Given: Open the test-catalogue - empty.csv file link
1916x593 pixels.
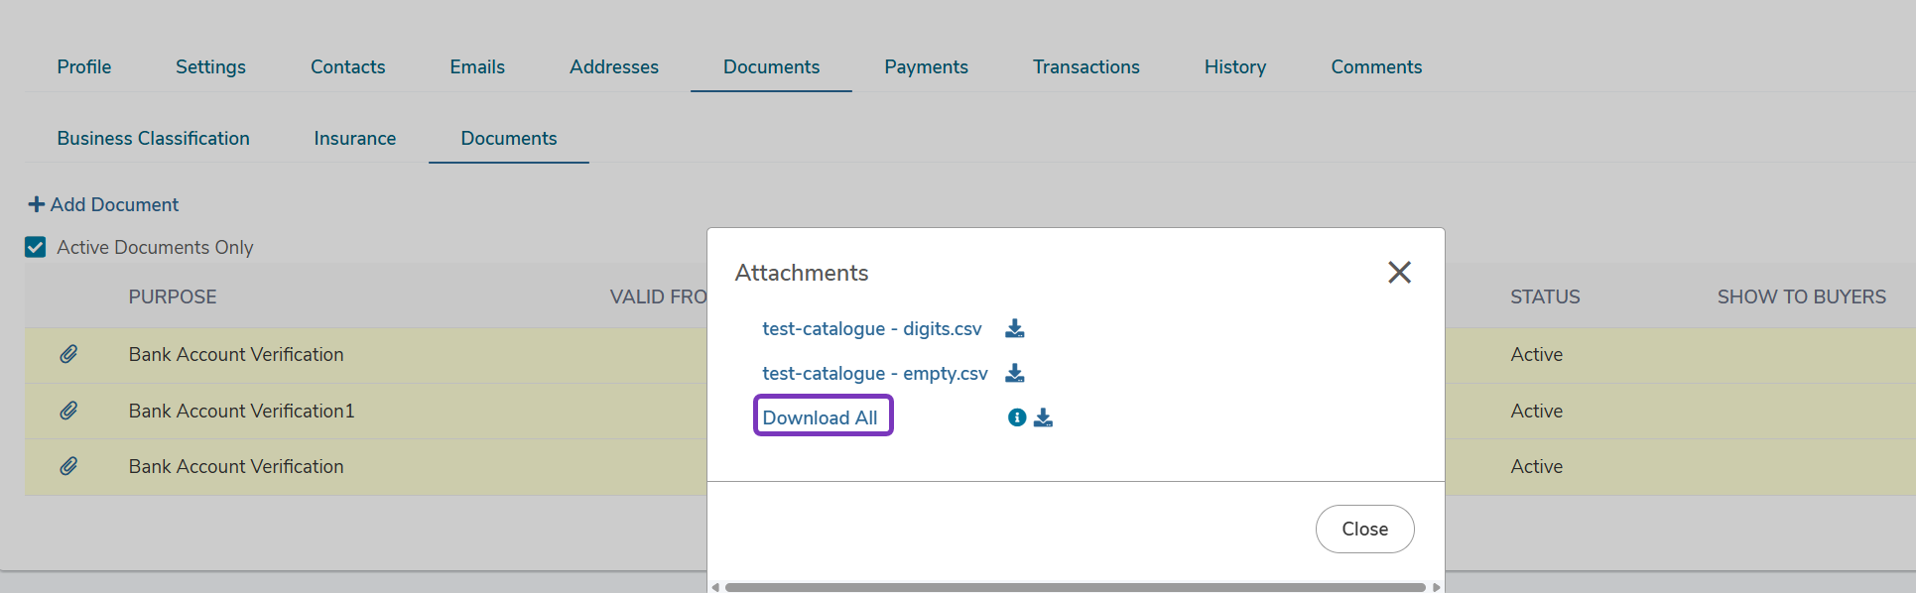Looking at the screenshot, I should (x=875, y=373).
